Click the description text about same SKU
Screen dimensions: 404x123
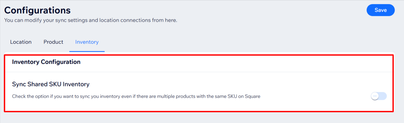pyautogui.click(x=136, y=96)
